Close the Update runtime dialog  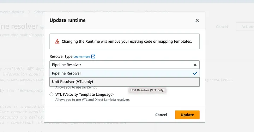point(197,20)
